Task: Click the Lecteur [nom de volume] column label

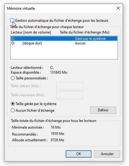Action: [31, 32]
